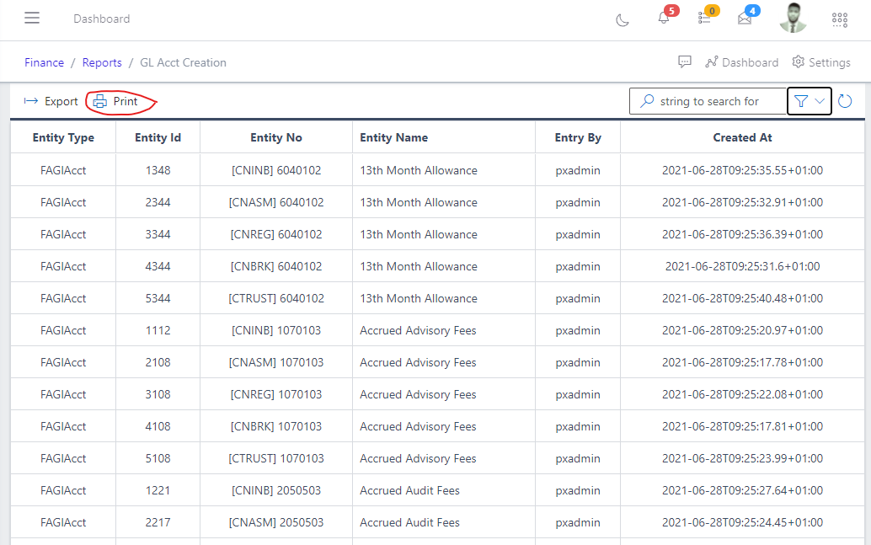Screen dimensions: 871x545
Task: Toggle the hamburger menu at top left
Action: coord(32,18)
